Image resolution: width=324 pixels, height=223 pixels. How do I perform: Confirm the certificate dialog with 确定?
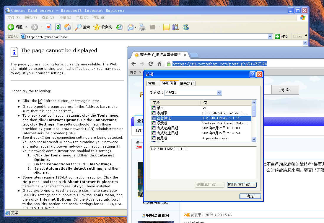pyautogui.click(x=250, y=196)
